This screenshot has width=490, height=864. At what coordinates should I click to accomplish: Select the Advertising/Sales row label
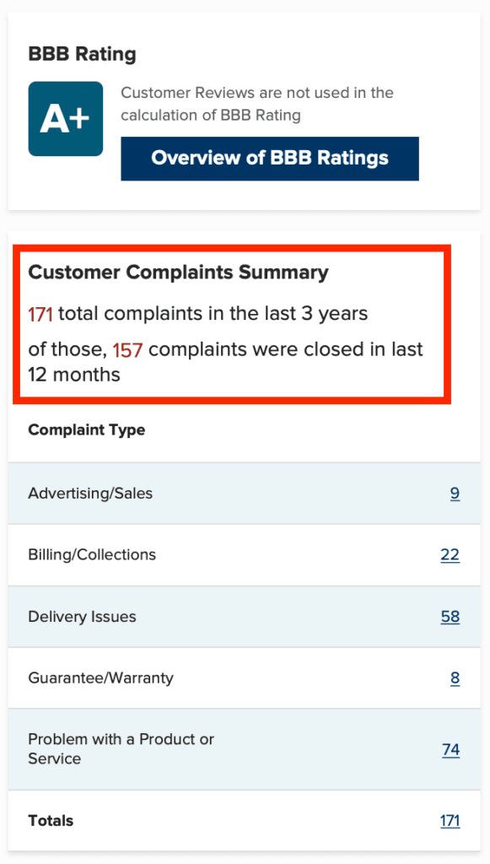[90, 493]
